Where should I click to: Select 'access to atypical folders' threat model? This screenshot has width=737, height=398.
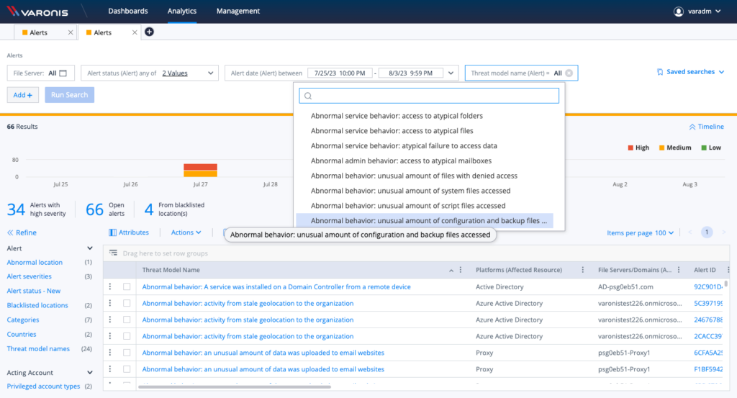[397, 116]
